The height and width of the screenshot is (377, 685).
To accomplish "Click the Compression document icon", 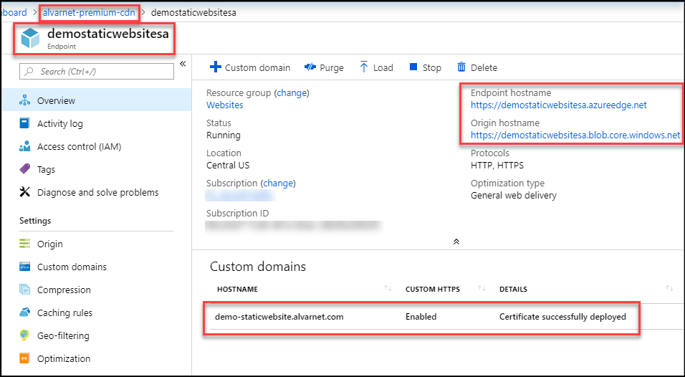I will point(25,290).
